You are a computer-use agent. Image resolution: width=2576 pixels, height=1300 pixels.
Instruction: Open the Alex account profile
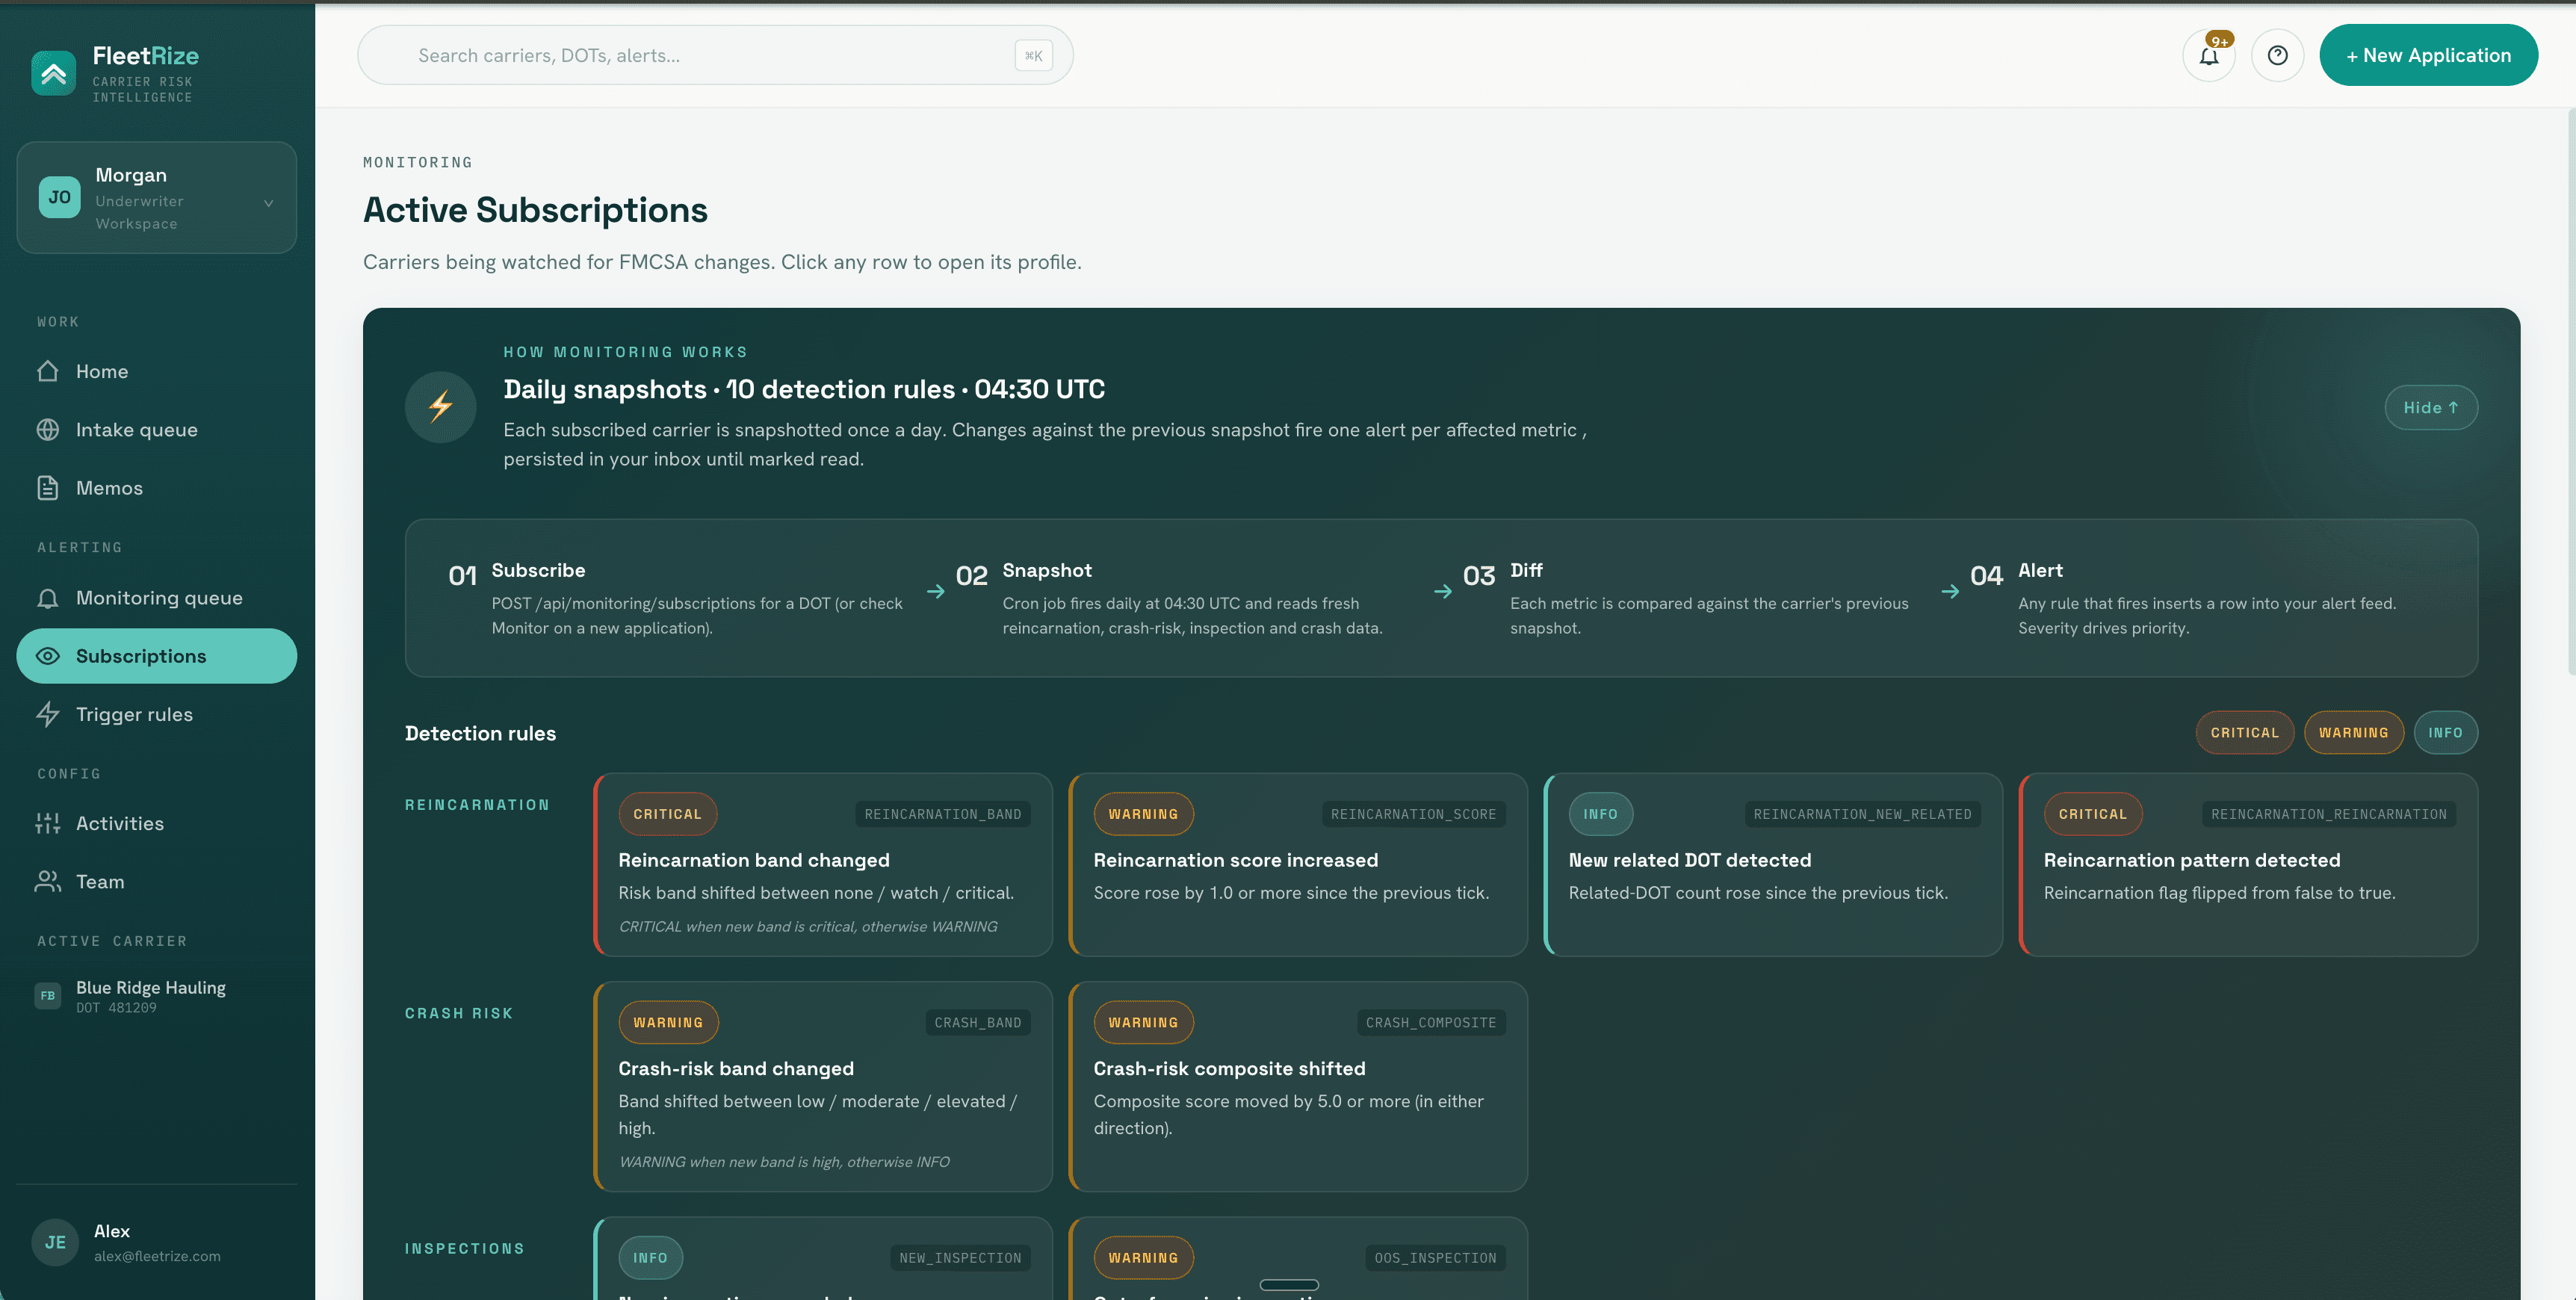pyautogui.click(x=157, y=1243)
